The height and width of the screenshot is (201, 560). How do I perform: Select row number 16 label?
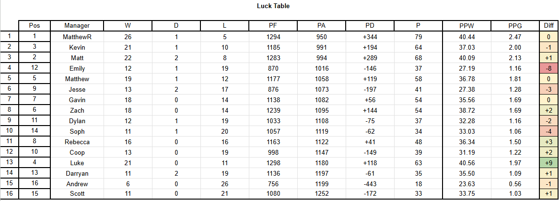(9, 194)
